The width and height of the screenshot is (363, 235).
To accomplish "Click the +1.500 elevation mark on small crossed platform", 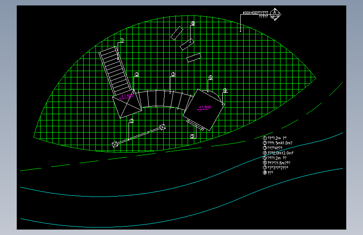I will coord(127,96).
